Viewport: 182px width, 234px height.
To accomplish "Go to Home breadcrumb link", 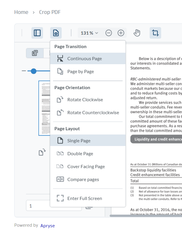I will pyautogui.click(x=21, y=12).
